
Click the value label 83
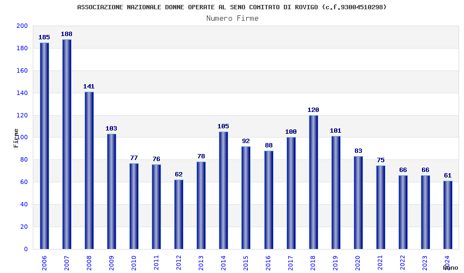pyautogui.click(x=358, y=151)
